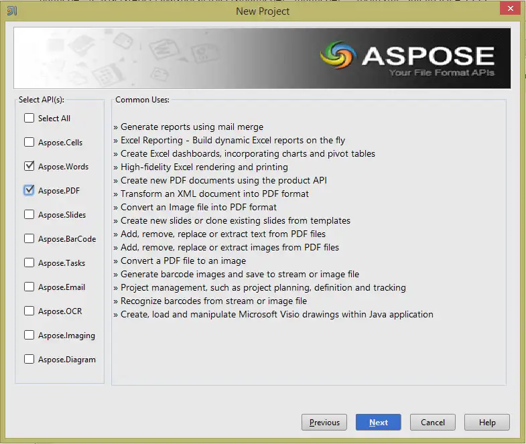Click 'Generate barcode images' line
The height and width of the screenshot is (444, 526).
(236, 275)
